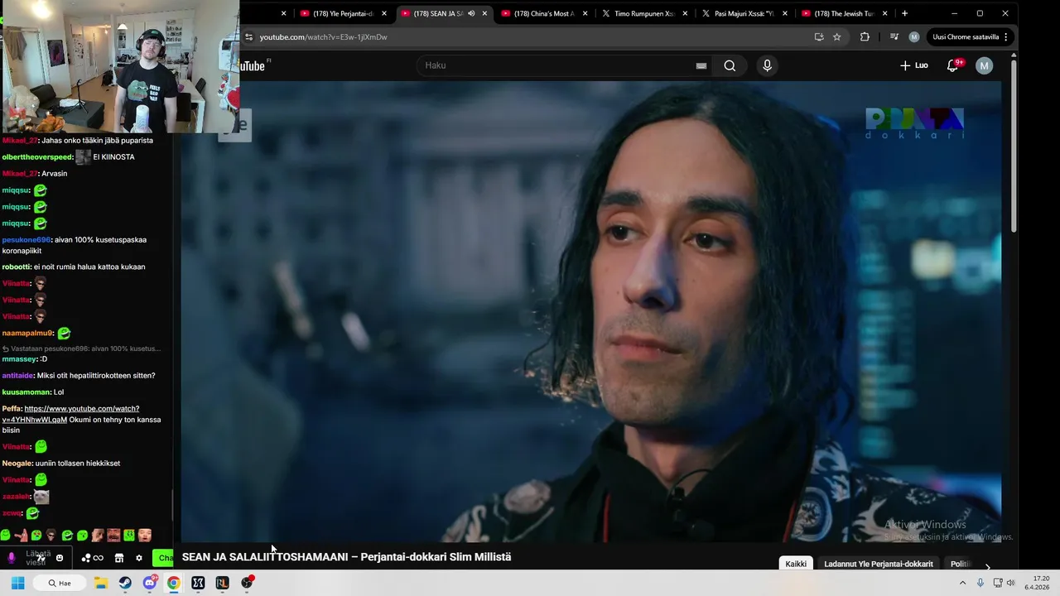Image resolution: width=1060 pixels, height=596 pixels.
Task: Open the Chrome profile avatar
Action: [x=914, y=36]
